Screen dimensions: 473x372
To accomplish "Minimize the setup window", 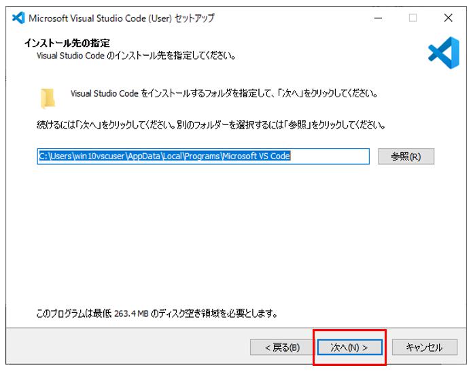I will pyautogui.click(x=378, y=18).
